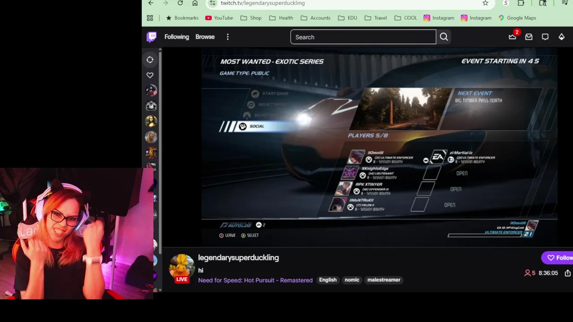Image resolution: width=573 pixels, height=322 pixels.
Task: Open the Twitch three-dot more menu
Action: (227, 37)
